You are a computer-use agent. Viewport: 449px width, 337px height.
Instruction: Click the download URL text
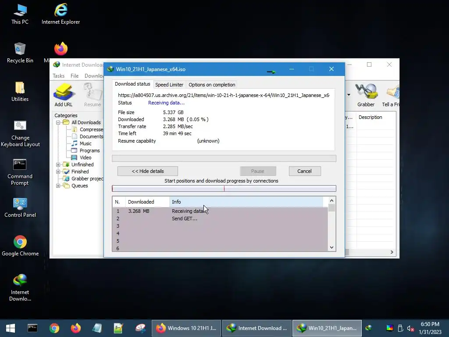224,95
